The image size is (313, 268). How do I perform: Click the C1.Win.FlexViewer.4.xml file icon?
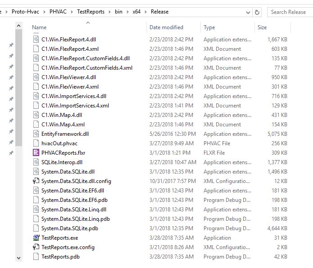(x=36, y=87)
